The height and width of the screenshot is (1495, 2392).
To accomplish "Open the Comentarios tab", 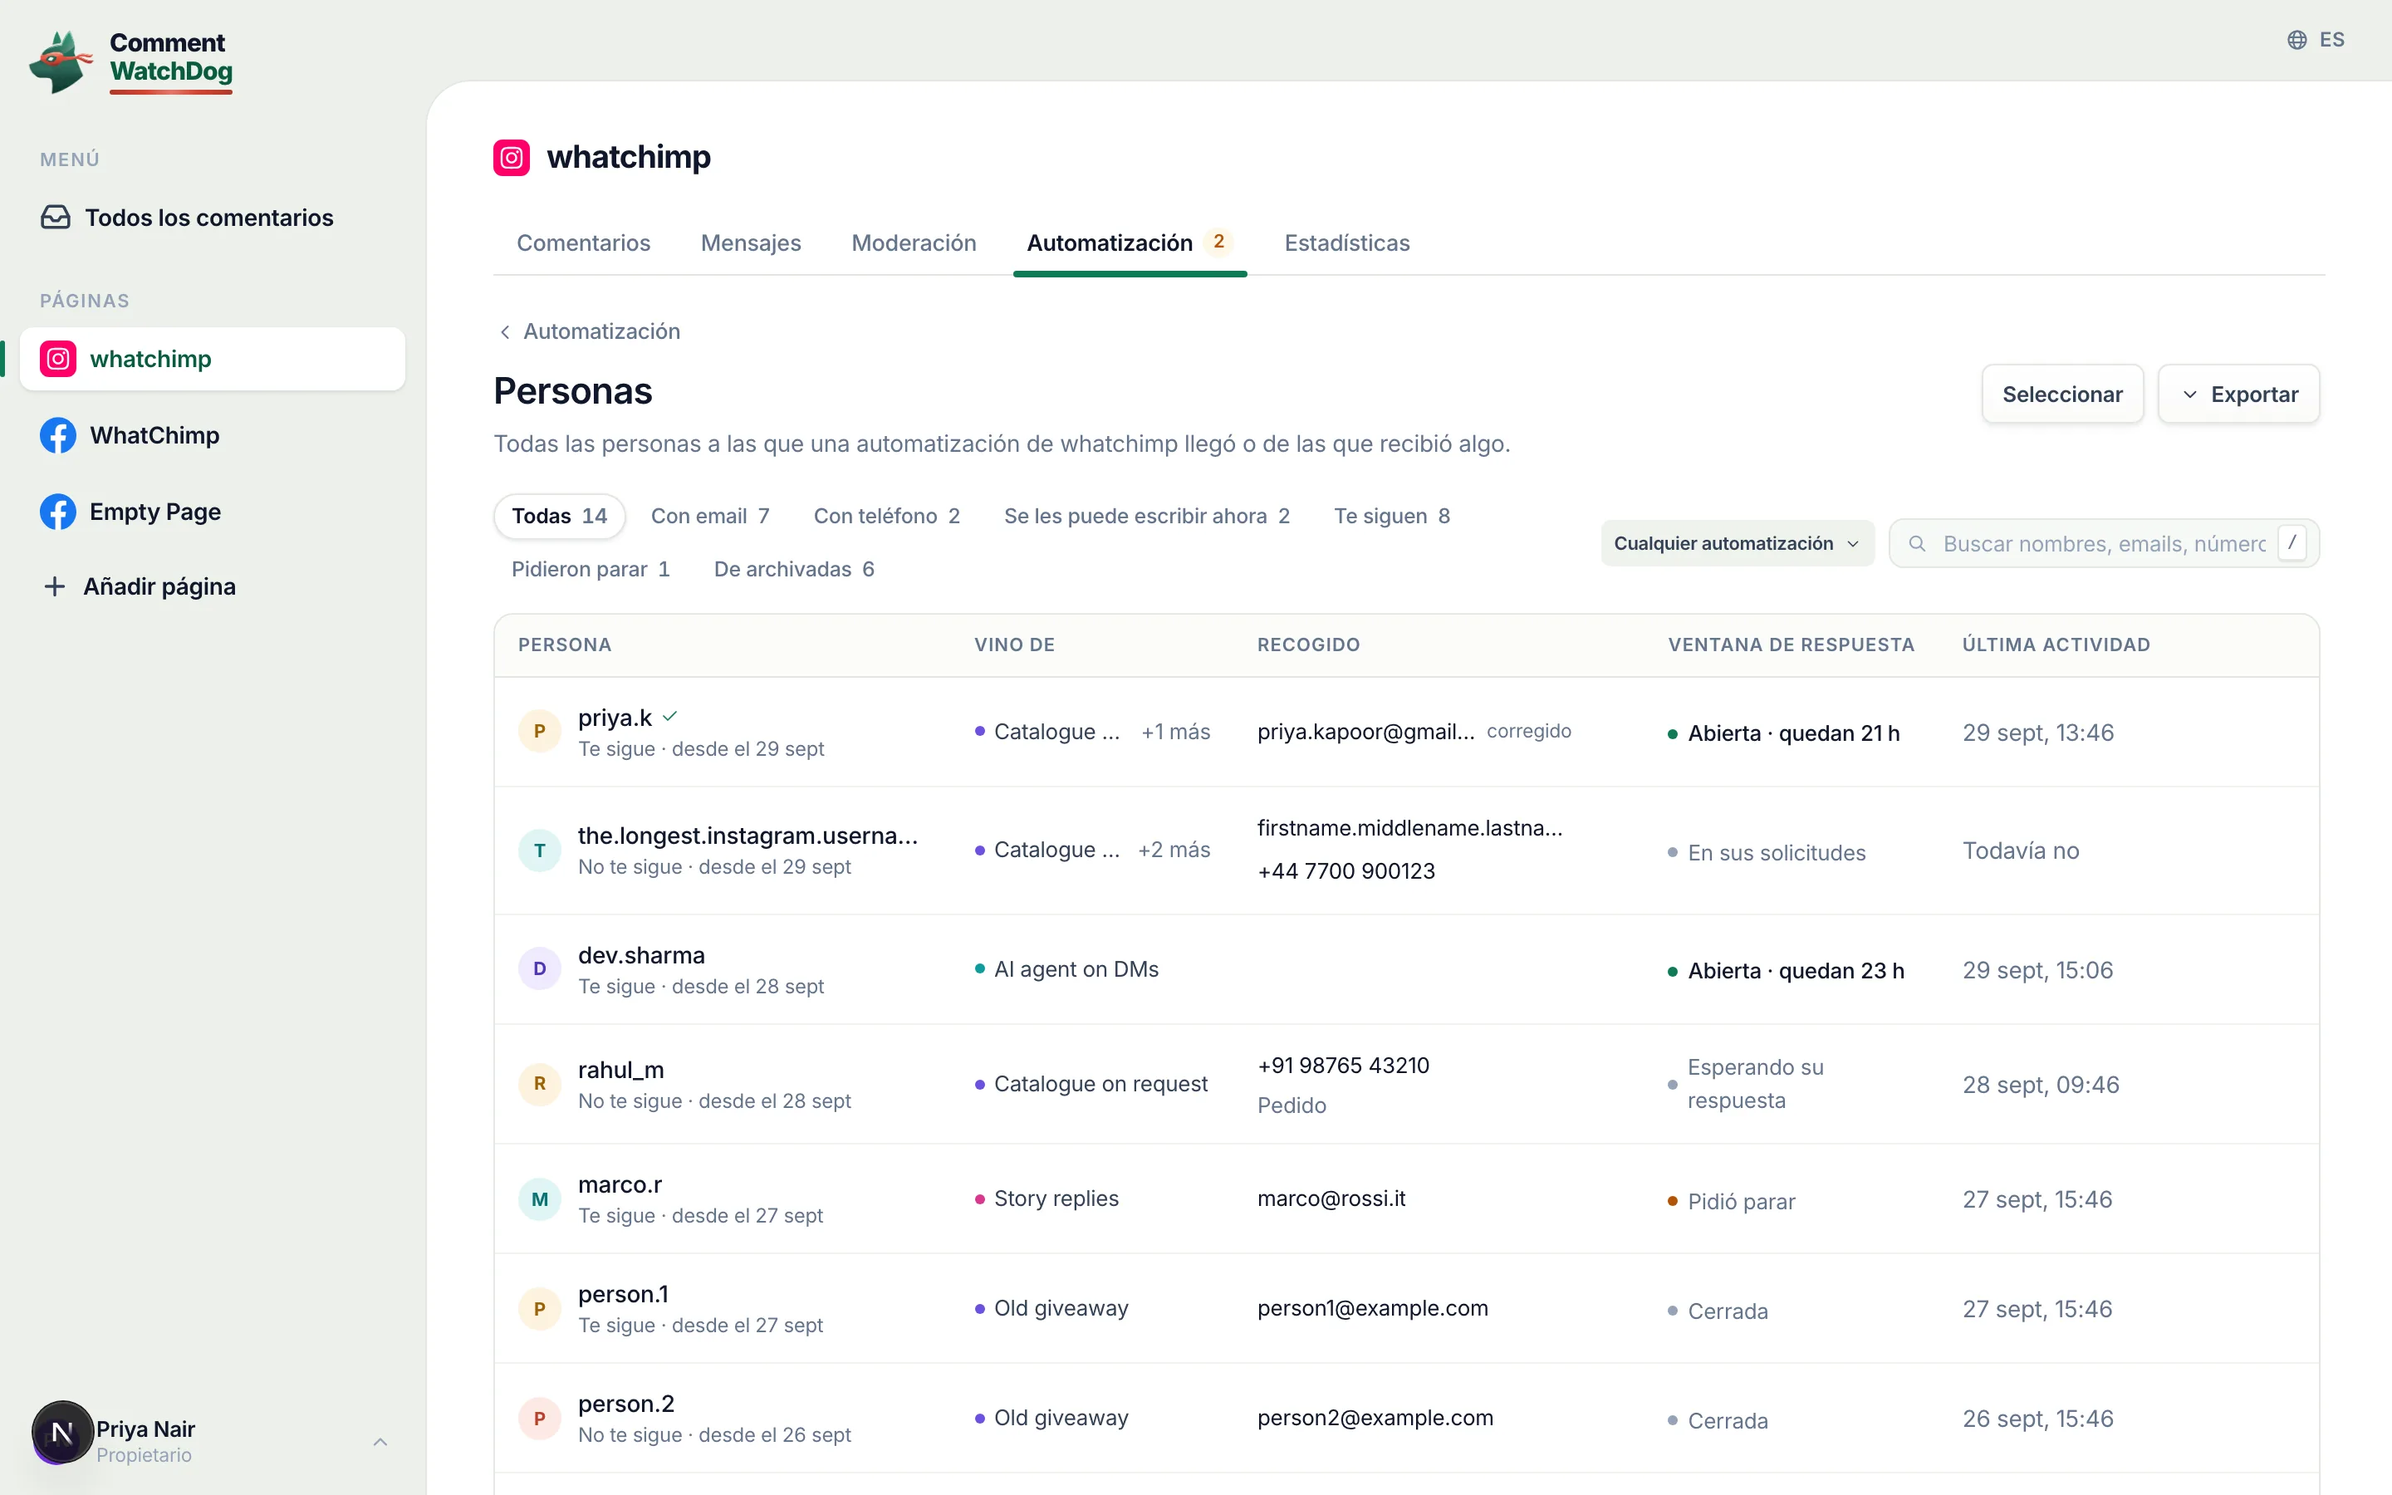I will coord(583,243).
